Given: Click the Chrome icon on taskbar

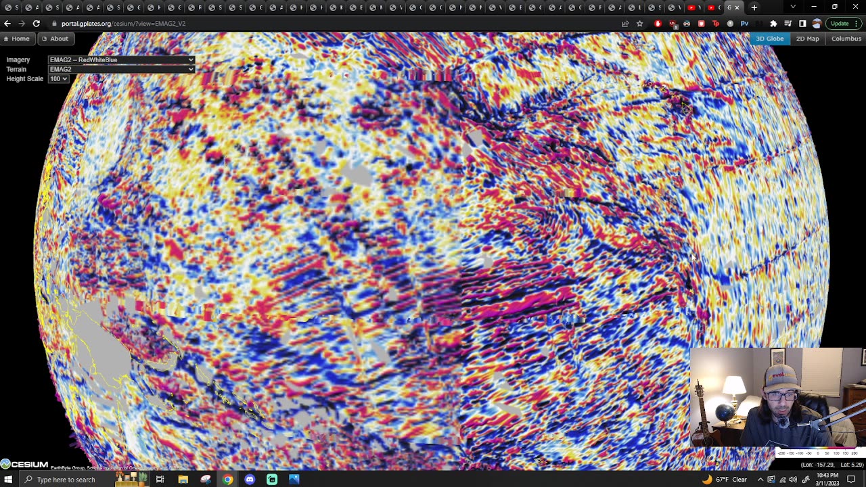Looking at the screenshot, I should [x=227, y=480].
